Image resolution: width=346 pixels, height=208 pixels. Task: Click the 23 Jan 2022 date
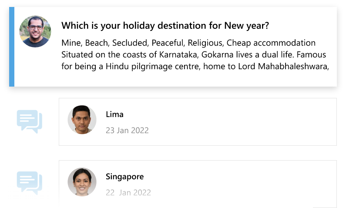pos(127,131)
